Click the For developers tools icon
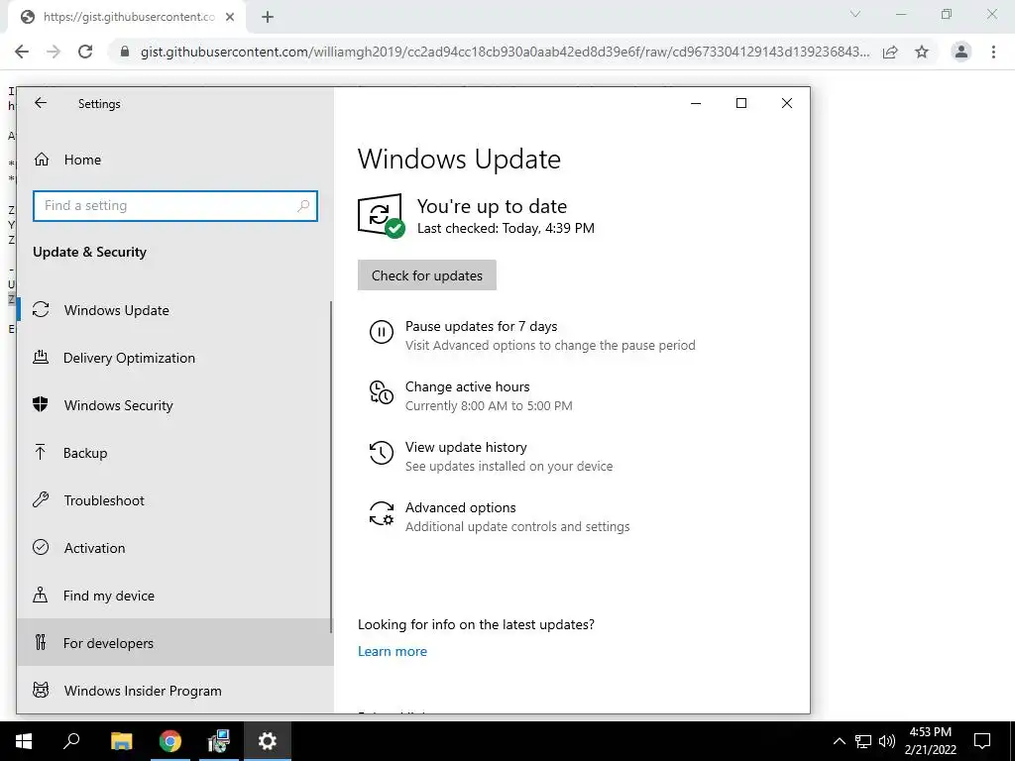Screen dimensions: 1015x761 [41, 642]
